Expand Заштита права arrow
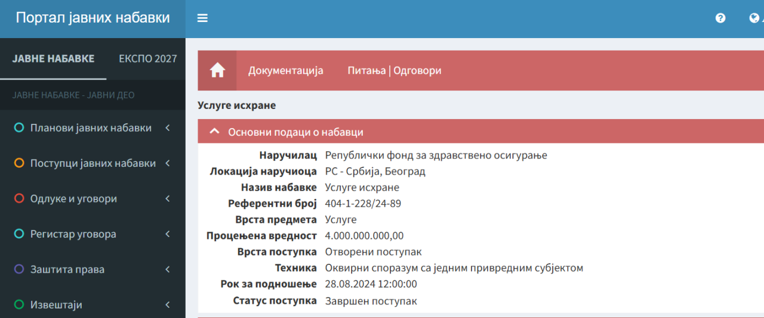The height and width of the screenshot is (318, 764). (x=168, y=269)
